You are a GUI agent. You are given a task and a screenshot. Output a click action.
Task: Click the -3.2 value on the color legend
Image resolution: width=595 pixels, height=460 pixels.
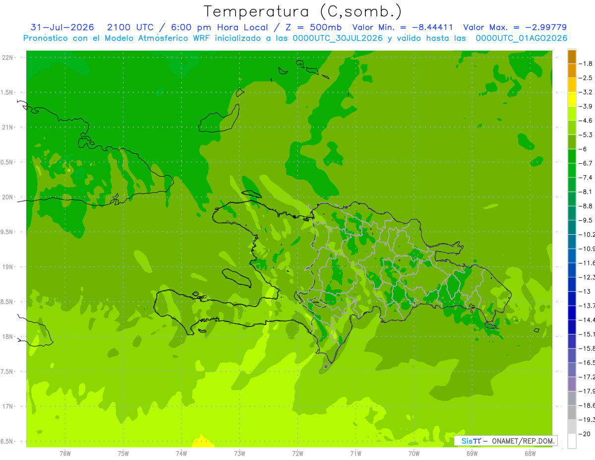586,92
